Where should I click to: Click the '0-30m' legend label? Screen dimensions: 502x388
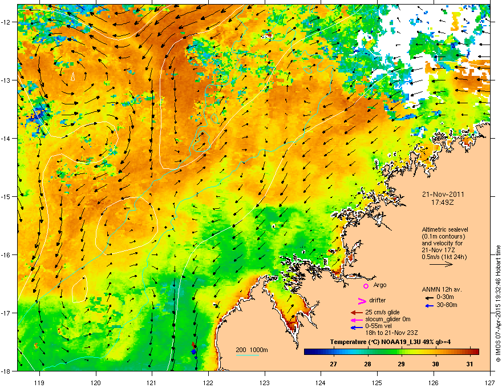tap(445, 297)
